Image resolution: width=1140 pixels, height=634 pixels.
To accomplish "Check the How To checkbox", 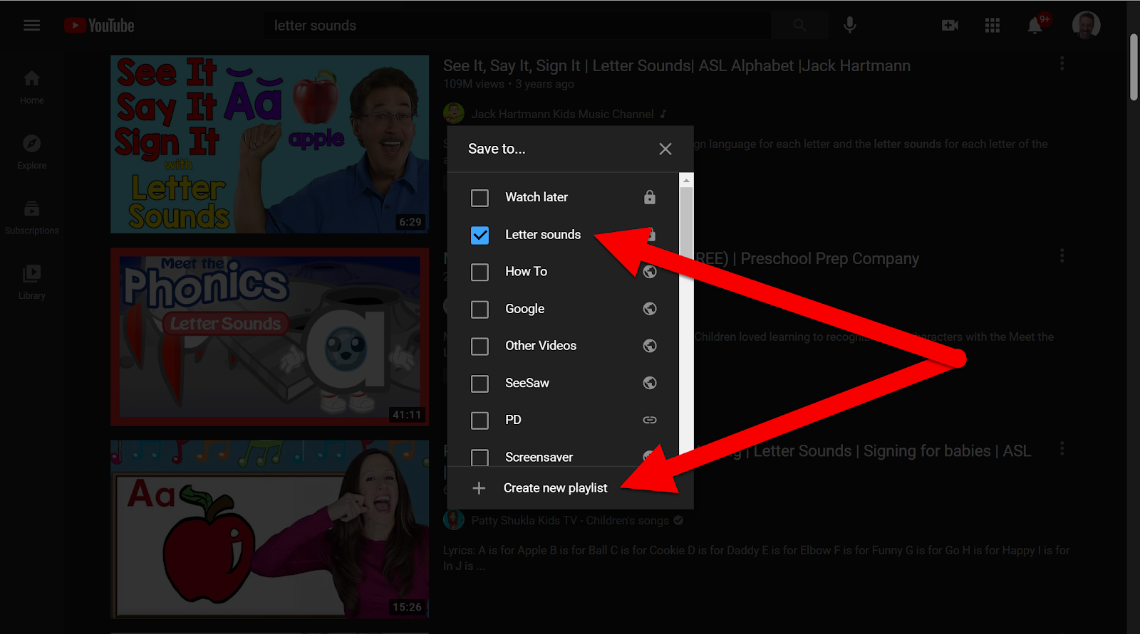I will point(480,272).
